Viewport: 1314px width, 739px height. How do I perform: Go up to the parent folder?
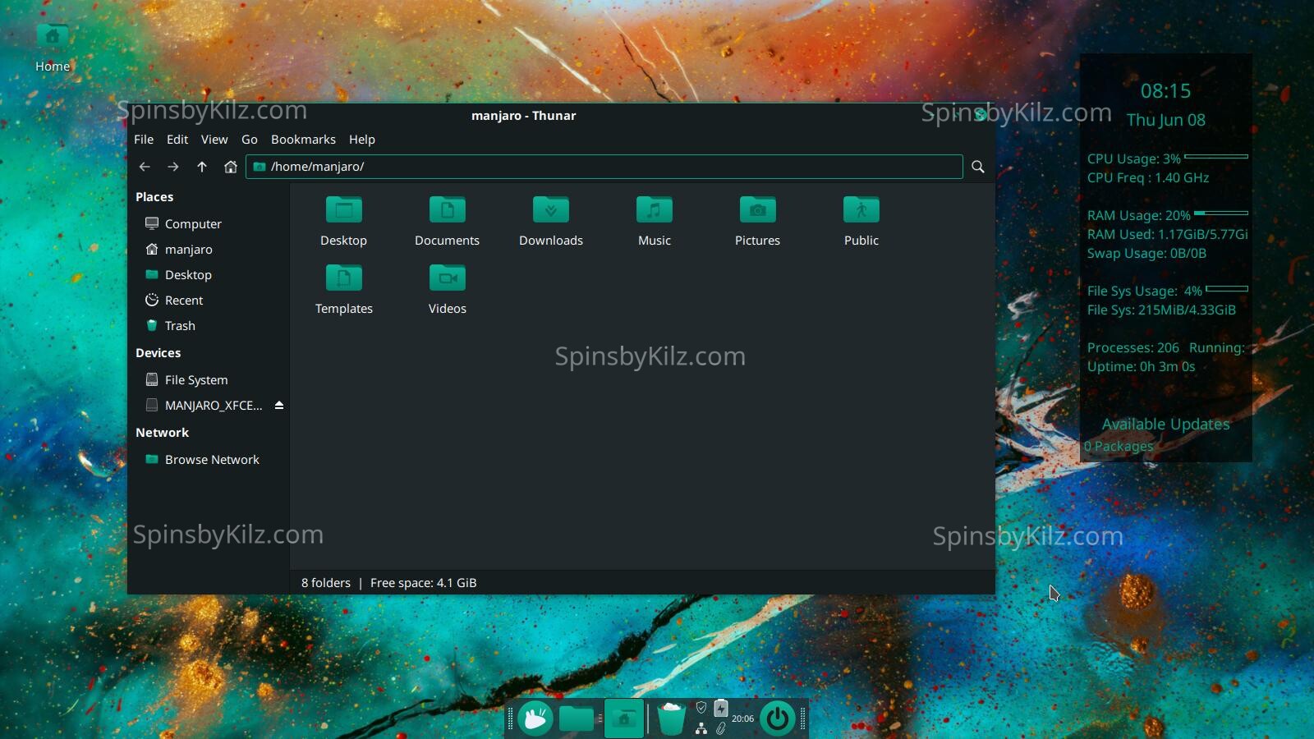pos(202,167)
